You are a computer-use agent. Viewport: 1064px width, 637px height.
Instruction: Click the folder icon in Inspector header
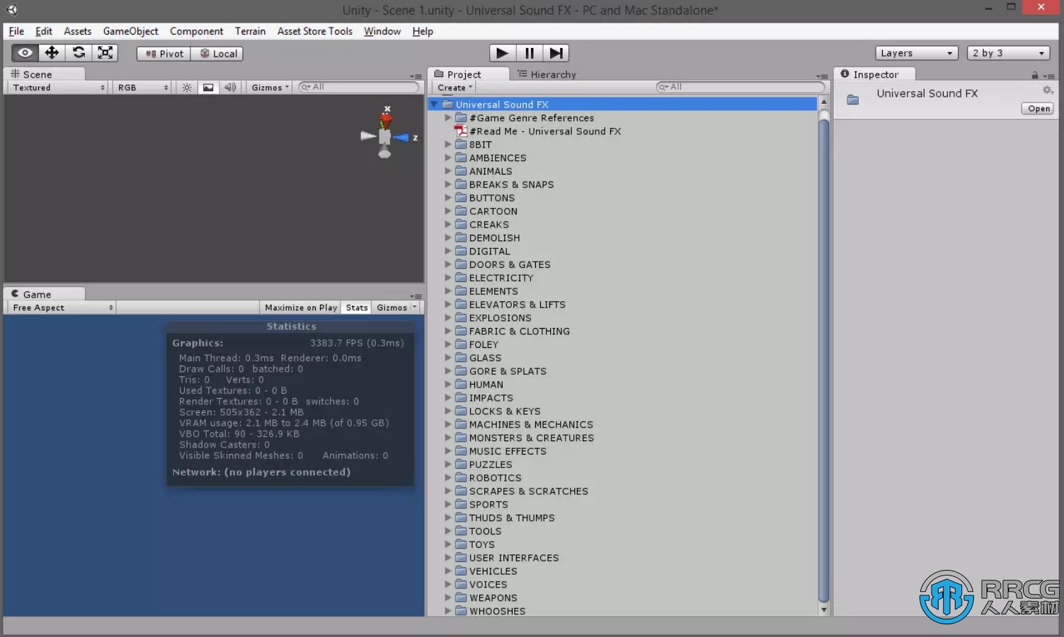tap(853, 100)
